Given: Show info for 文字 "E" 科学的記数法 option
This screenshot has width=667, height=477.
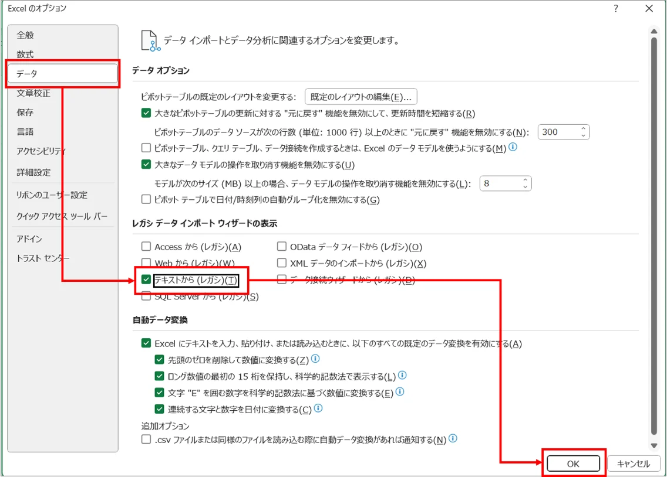Looking at the screenshot, I should point(400,391).
